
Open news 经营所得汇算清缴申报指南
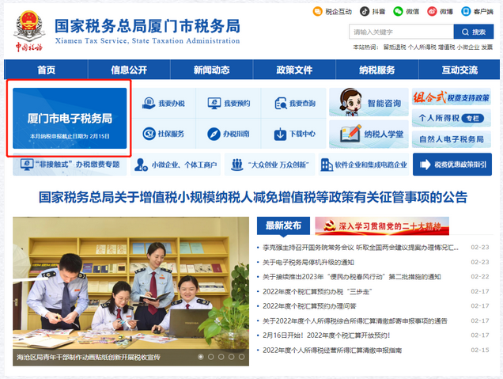coord(332,350)
